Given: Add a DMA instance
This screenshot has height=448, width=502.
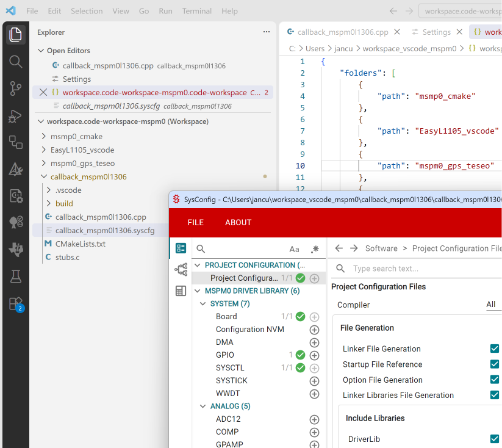Looking at the screenshot, I should [x=314, y=342].
